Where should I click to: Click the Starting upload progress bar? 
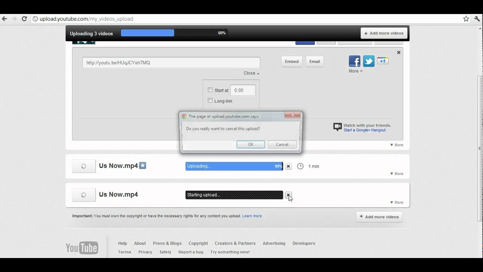click(x=234, y=195)
